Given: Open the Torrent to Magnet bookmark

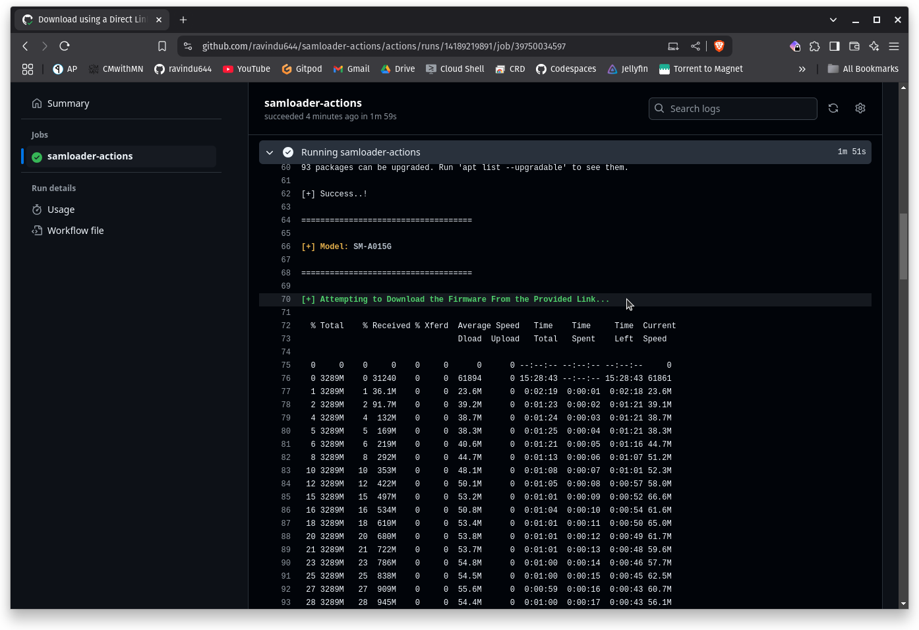Looking at the screenshot, I should (x=701, y=69).
